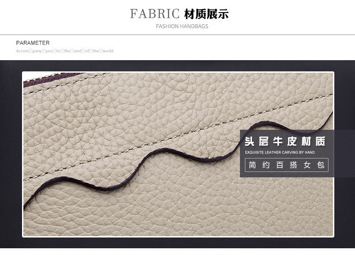Click the 牛 character in banner title
Screen dimensions: 355x255
pos(278,142)
